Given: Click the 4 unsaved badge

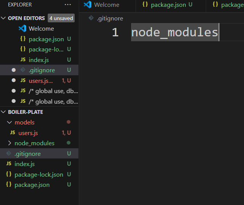Looking at the screenshot, I should tap(61, 18).
